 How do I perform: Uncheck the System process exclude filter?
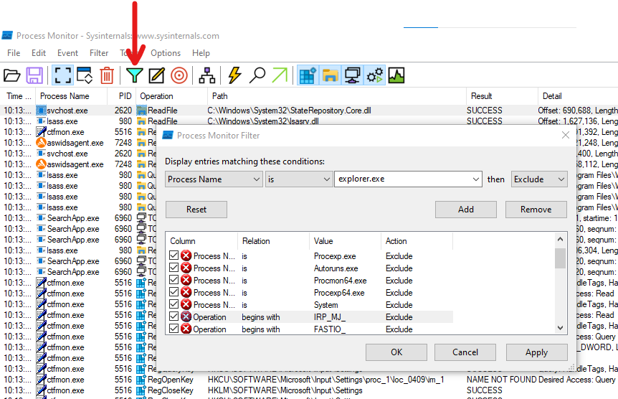(173, 305)
